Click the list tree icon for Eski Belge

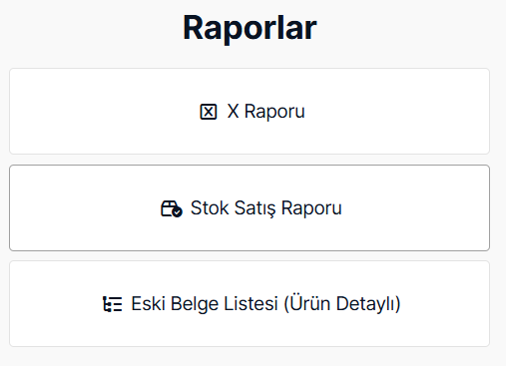[x=112, y=304]
